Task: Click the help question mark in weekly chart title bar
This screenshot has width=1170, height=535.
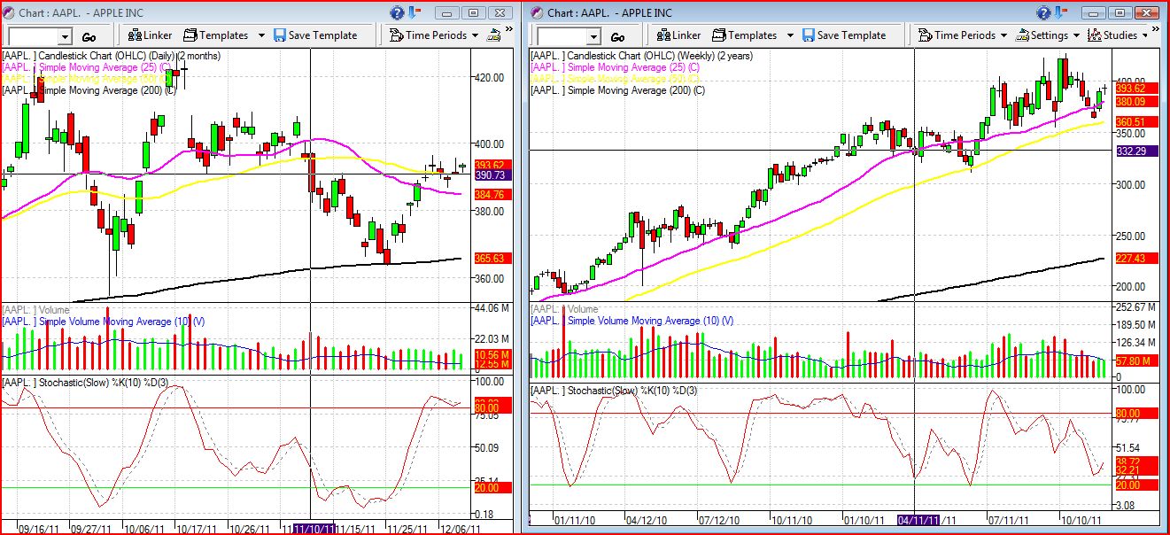Action: click(1042, 12)
